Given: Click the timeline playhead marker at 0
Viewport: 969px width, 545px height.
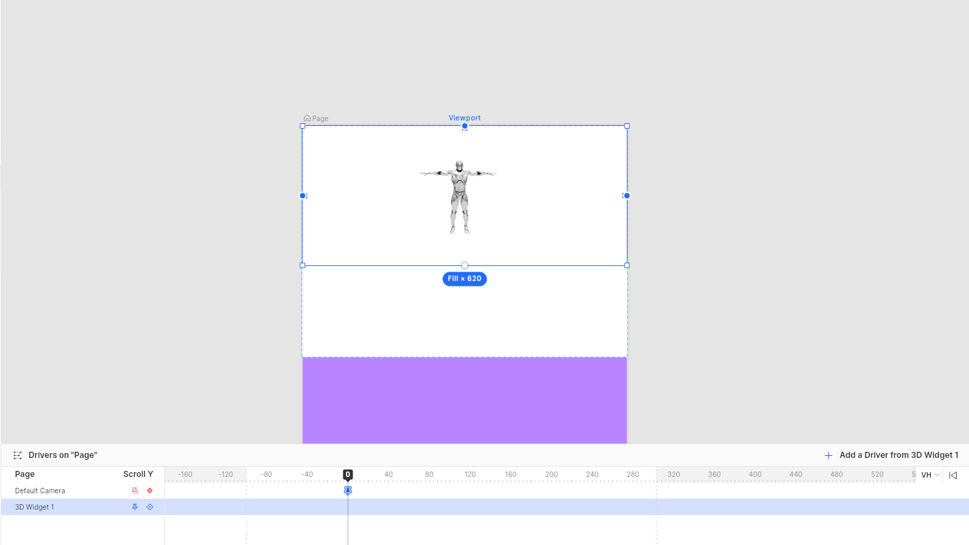Looking at the screenshot, I should 348,474.
